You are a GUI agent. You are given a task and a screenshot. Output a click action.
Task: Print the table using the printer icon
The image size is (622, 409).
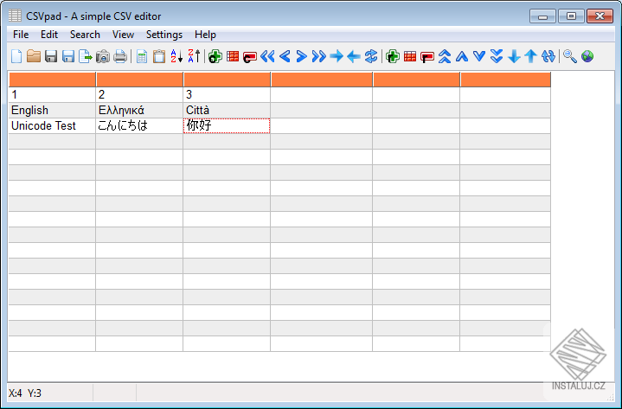pos(120,56)
